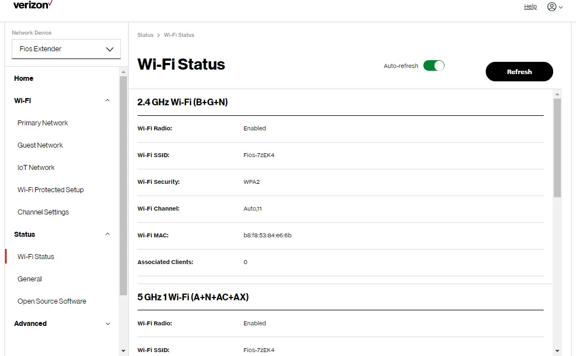Open Guest Network settings
This screenshot has width=576, height=356.
(40, 145)
